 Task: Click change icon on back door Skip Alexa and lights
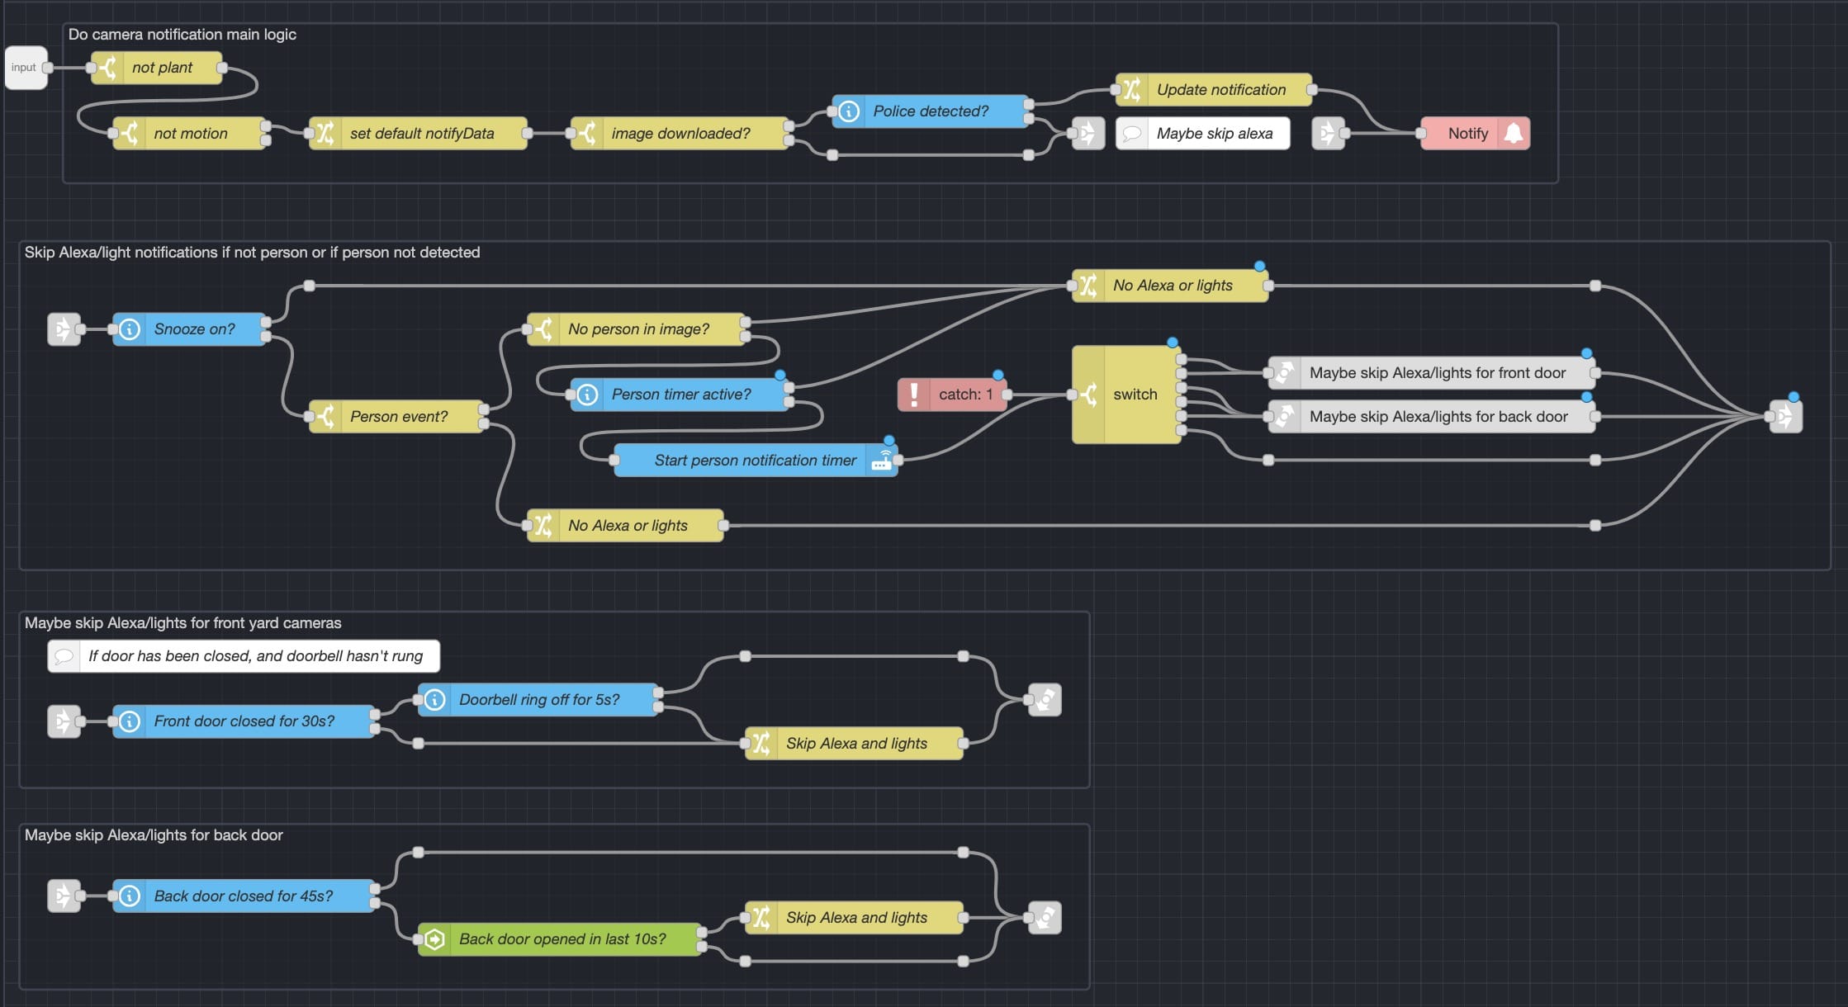tap(761, 917)
